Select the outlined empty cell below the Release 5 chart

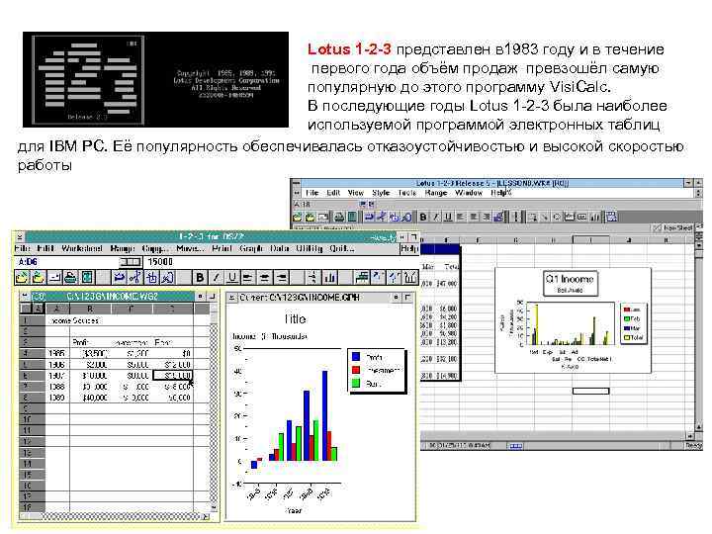coord(590,391)
